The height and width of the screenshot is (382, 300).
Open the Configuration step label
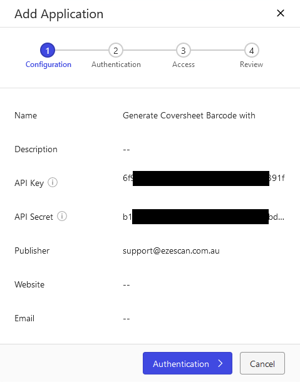[x=48, y=65]
